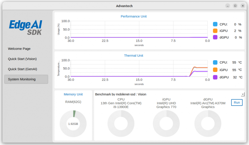Click the purple dGPU swatch in Performance Unit
The height and width of the screenshot is (145, 249).
point(215,37)
